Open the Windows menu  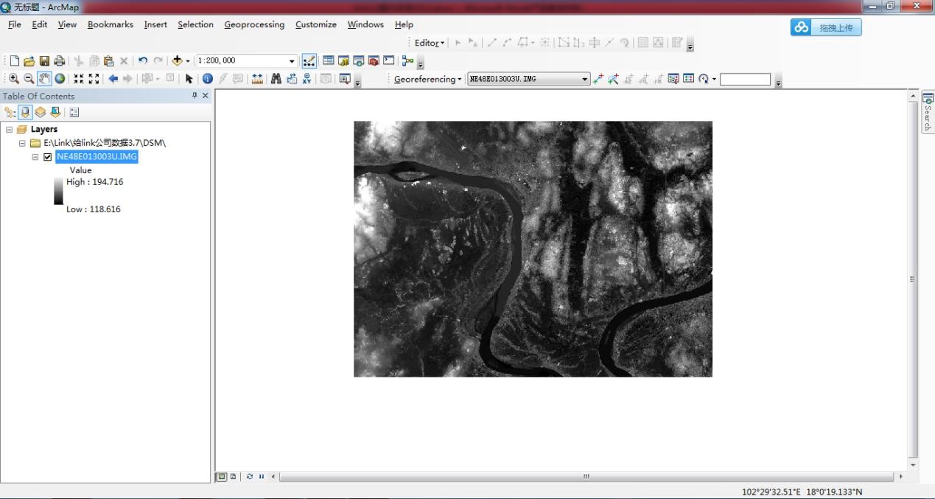click(x=365, y=24)
